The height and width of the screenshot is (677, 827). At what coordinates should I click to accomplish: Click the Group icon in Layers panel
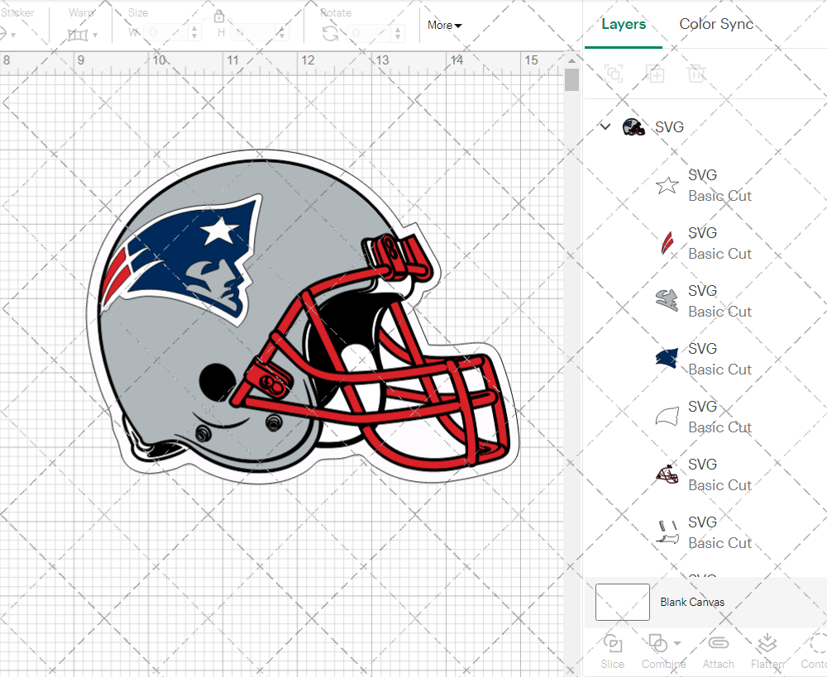coord(614,74)
